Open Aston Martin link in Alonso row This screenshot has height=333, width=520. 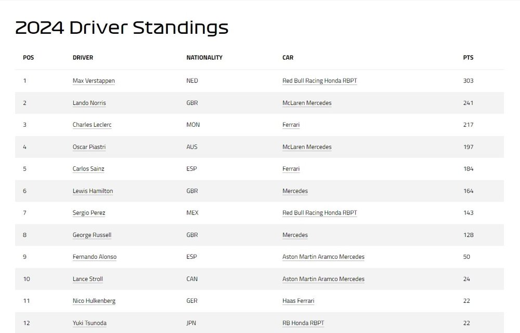click(323, 257)
